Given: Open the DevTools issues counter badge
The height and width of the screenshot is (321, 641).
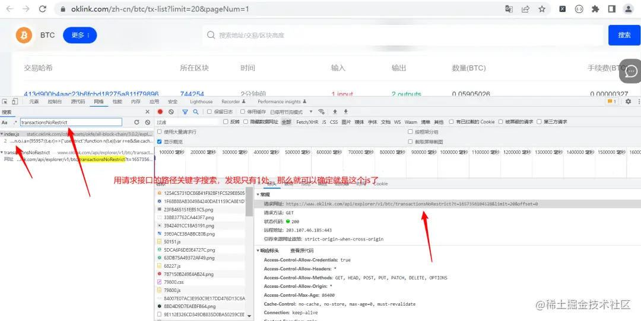Looking at the screenshot, I should 612,101.
